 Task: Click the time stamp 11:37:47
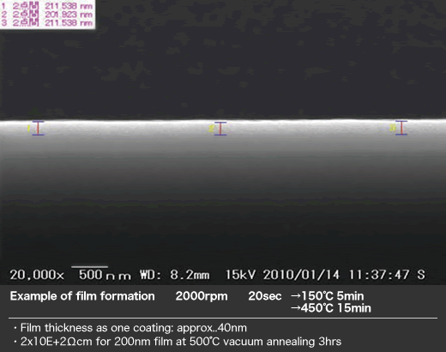[x=379, y=275]
